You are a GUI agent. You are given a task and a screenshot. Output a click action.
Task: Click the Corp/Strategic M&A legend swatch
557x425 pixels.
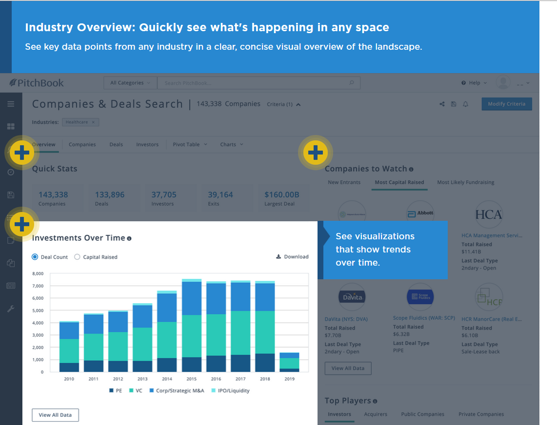pyautogui.click(x=152, y=390)
